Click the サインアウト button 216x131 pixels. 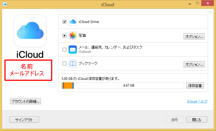tap(24, 120)
